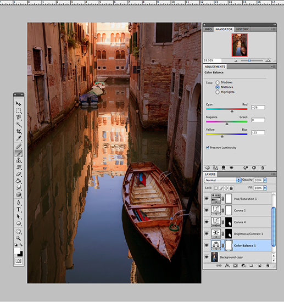Select the Path Selection tool
284x302 pixels.
[x=19, y=216]
